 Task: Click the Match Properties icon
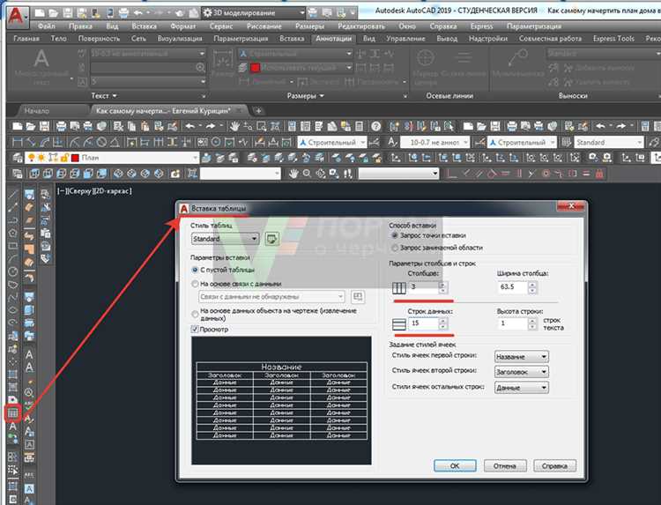[x=172, y=126]
